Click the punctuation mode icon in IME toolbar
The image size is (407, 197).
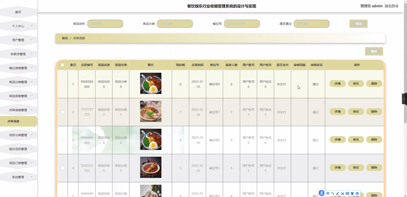(333, 193)
